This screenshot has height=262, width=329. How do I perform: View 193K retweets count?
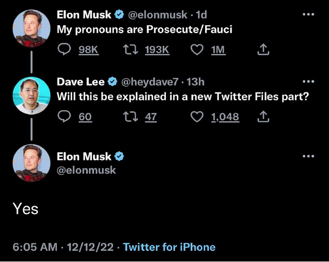(157, 50)
